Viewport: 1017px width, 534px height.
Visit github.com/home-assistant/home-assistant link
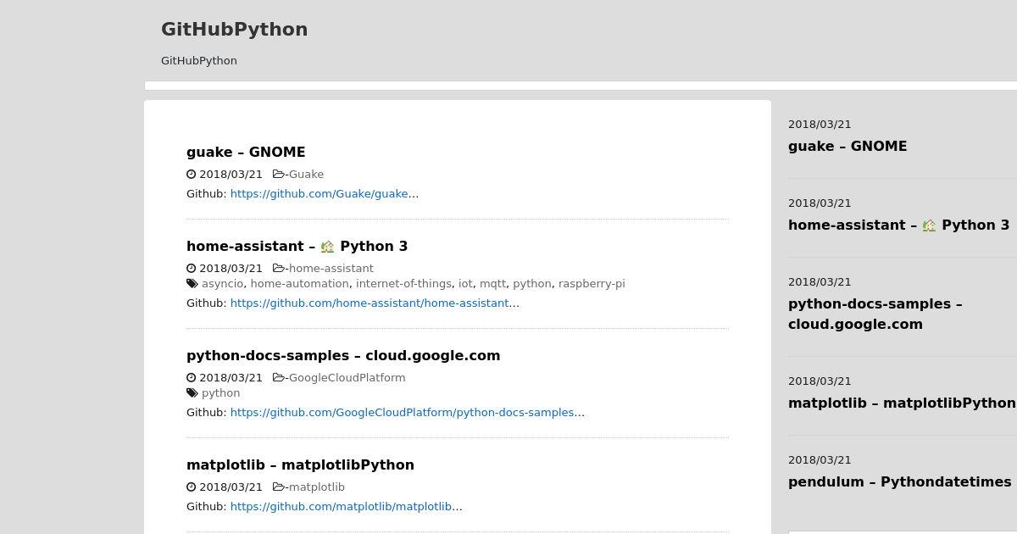[x=370, y=303]
